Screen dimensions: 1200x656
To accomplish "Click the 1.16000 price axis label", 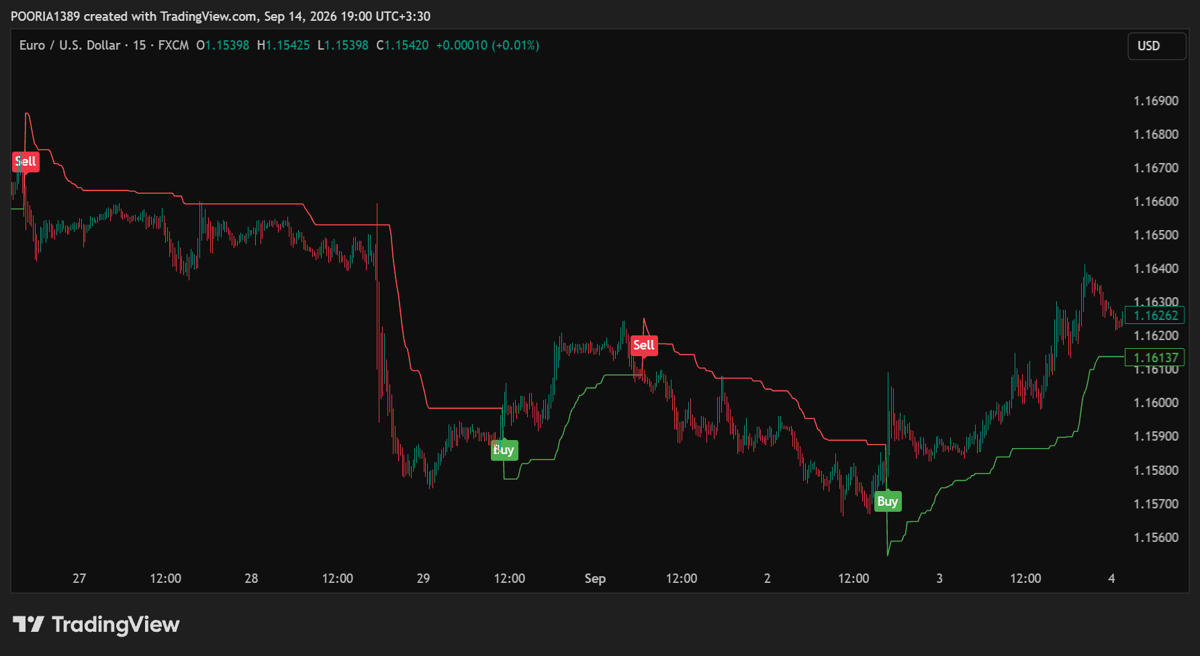I will [x=1156, y=402].
